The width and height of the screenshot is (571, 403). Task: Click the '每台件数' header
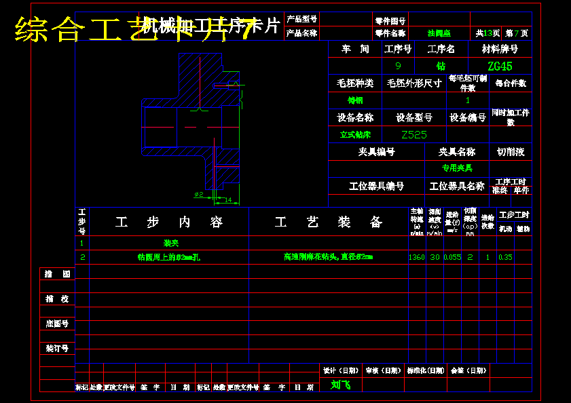tap(511, 83)
